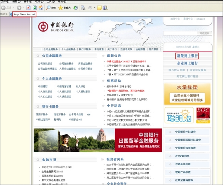Open the Back button history dropdown
Viewport: 223px width, 185px height.
pos(14,8)
